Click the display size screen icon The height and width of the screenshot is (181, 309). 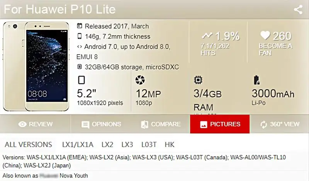(81, 80)
